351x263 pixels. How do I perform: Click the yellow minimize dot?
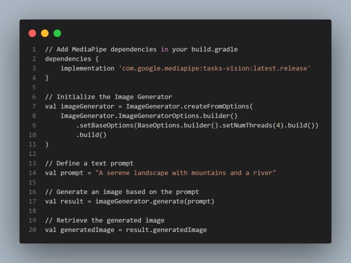[x=45, y=33]
